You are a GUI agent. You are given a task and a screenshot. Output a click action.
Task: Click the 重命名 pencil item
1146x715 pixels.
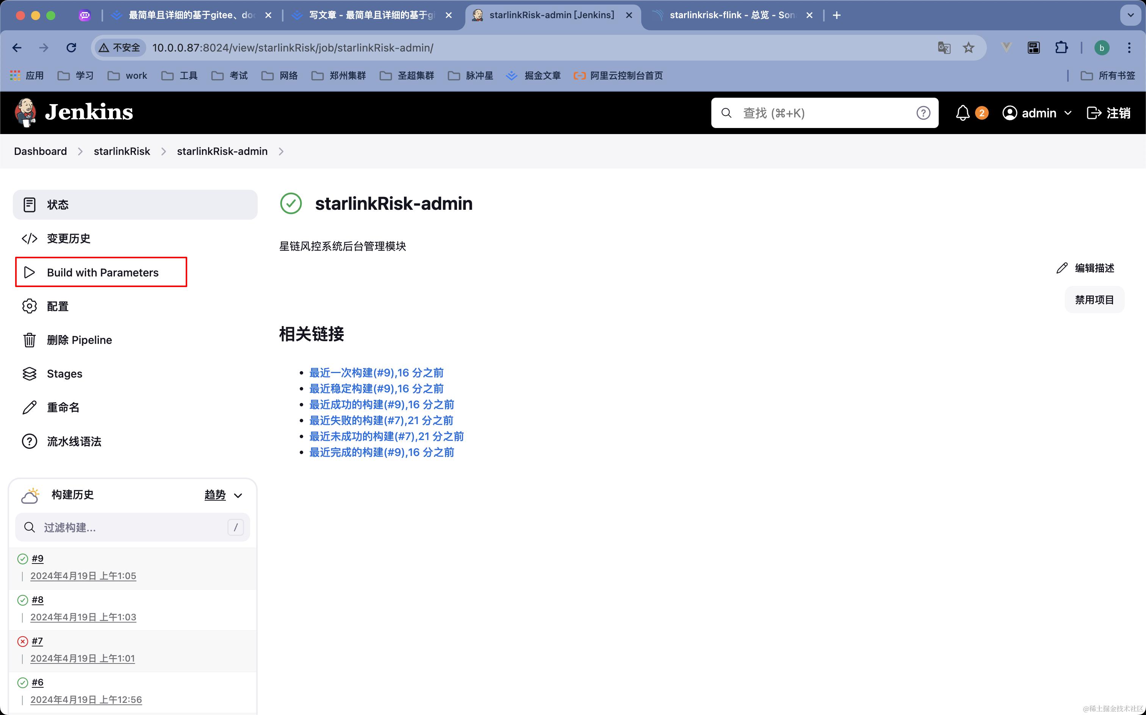pyautogui.click(x=63, y=407)
